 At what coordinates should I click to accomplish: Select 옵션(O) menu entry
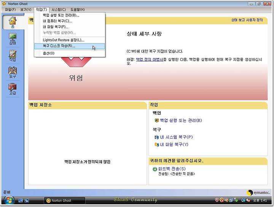pyautogui.click(x=70, y=53)
